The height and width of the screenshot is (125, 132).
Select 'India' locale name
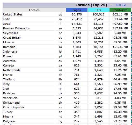pos(7,19)
